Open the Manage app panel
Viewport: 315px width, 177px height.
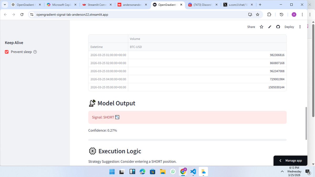[x=290, y=160]
